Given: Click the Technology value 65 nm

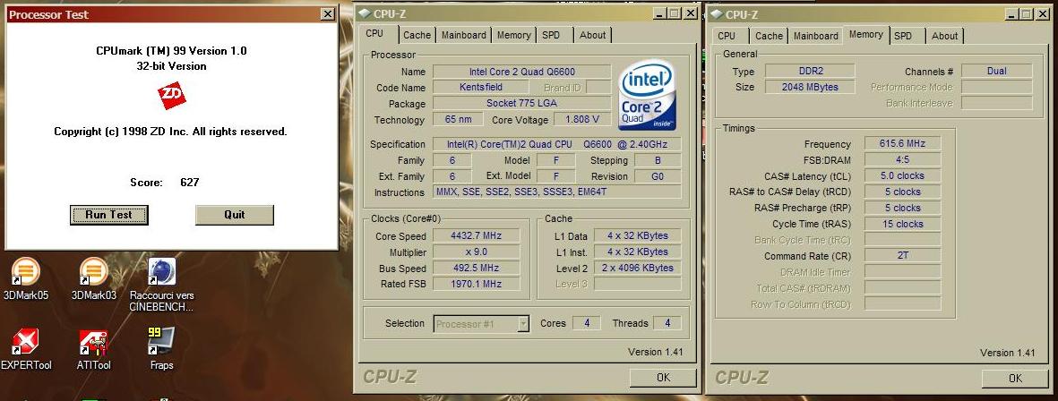Looking at the screenshot, I should [458, 120].
